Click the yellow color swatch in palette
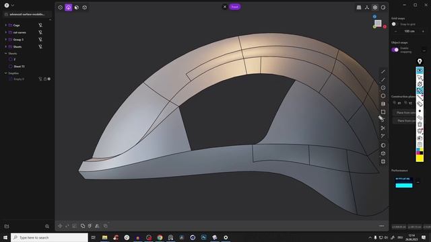Screen dimensions: 431x242 420,159
